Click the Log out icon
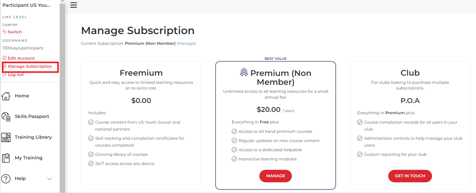 click(5, 74)
